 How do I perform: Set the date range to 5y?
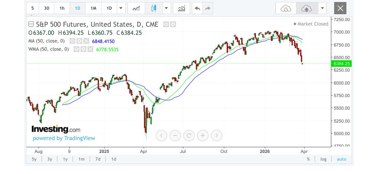click(34, 159)
